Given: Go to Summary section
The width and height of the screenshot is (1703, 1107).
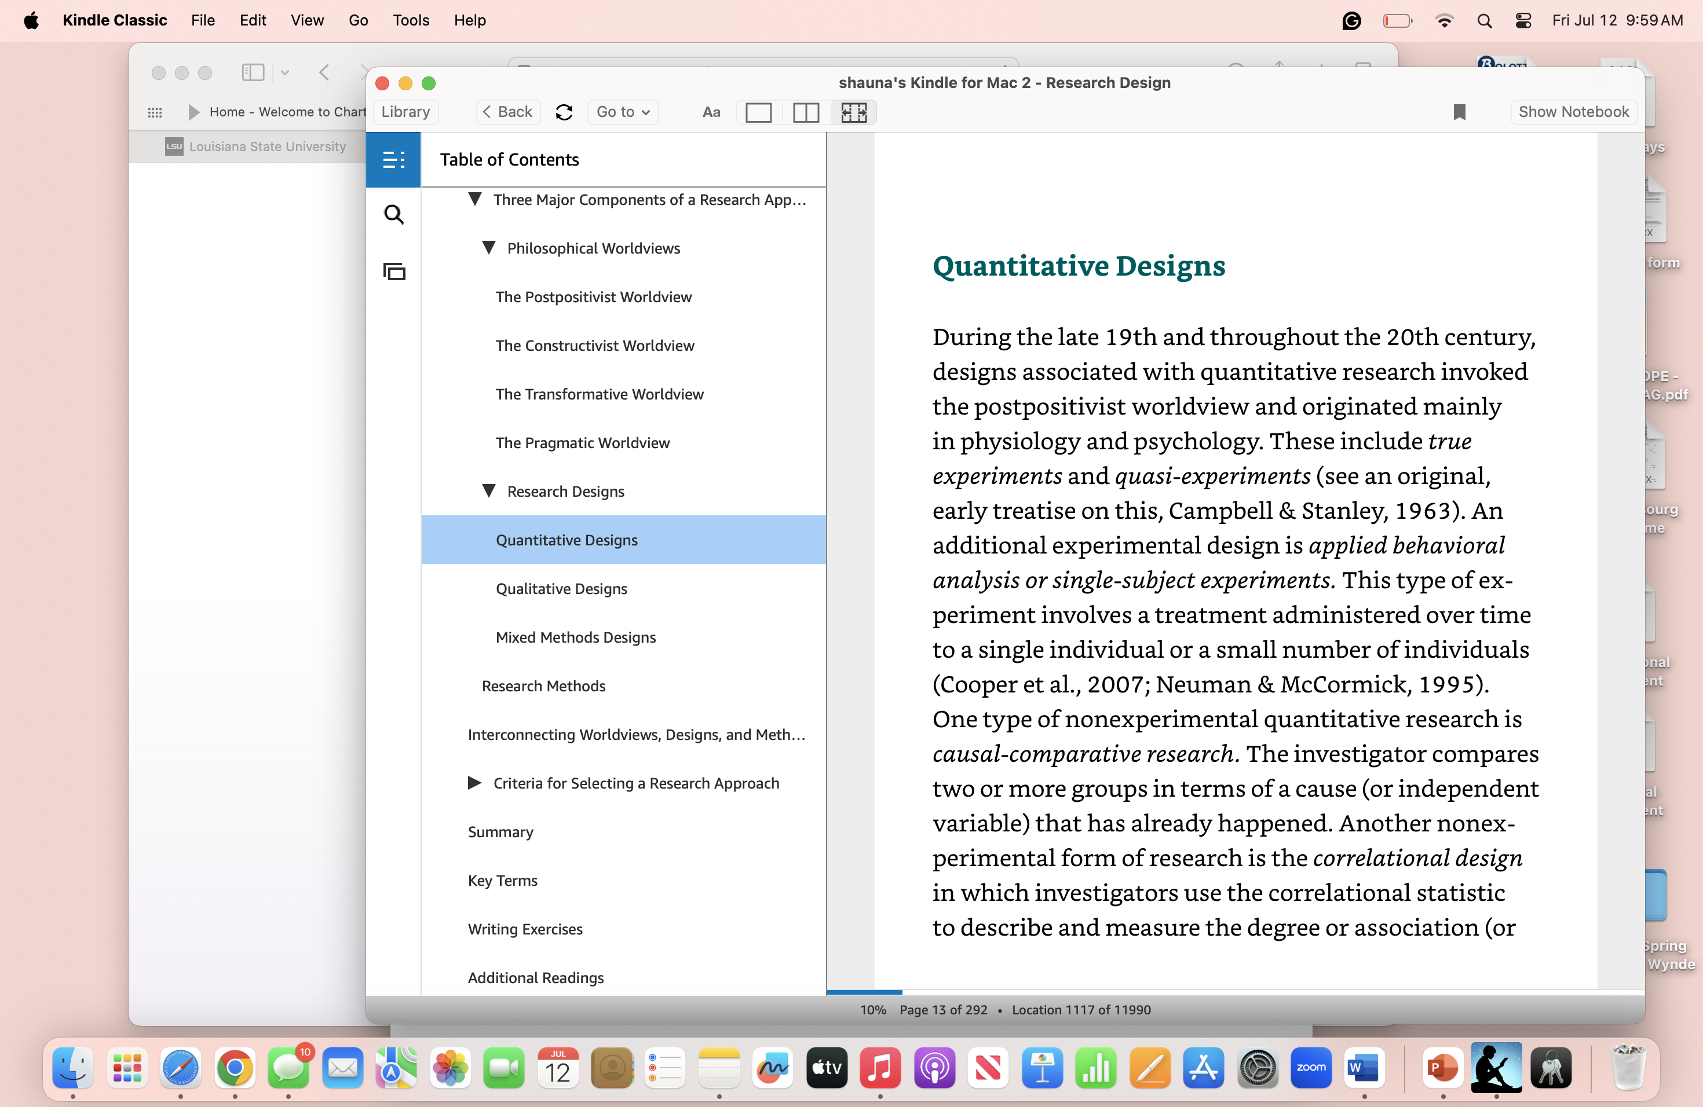Looking at the screenshot, I should [500, 831].
